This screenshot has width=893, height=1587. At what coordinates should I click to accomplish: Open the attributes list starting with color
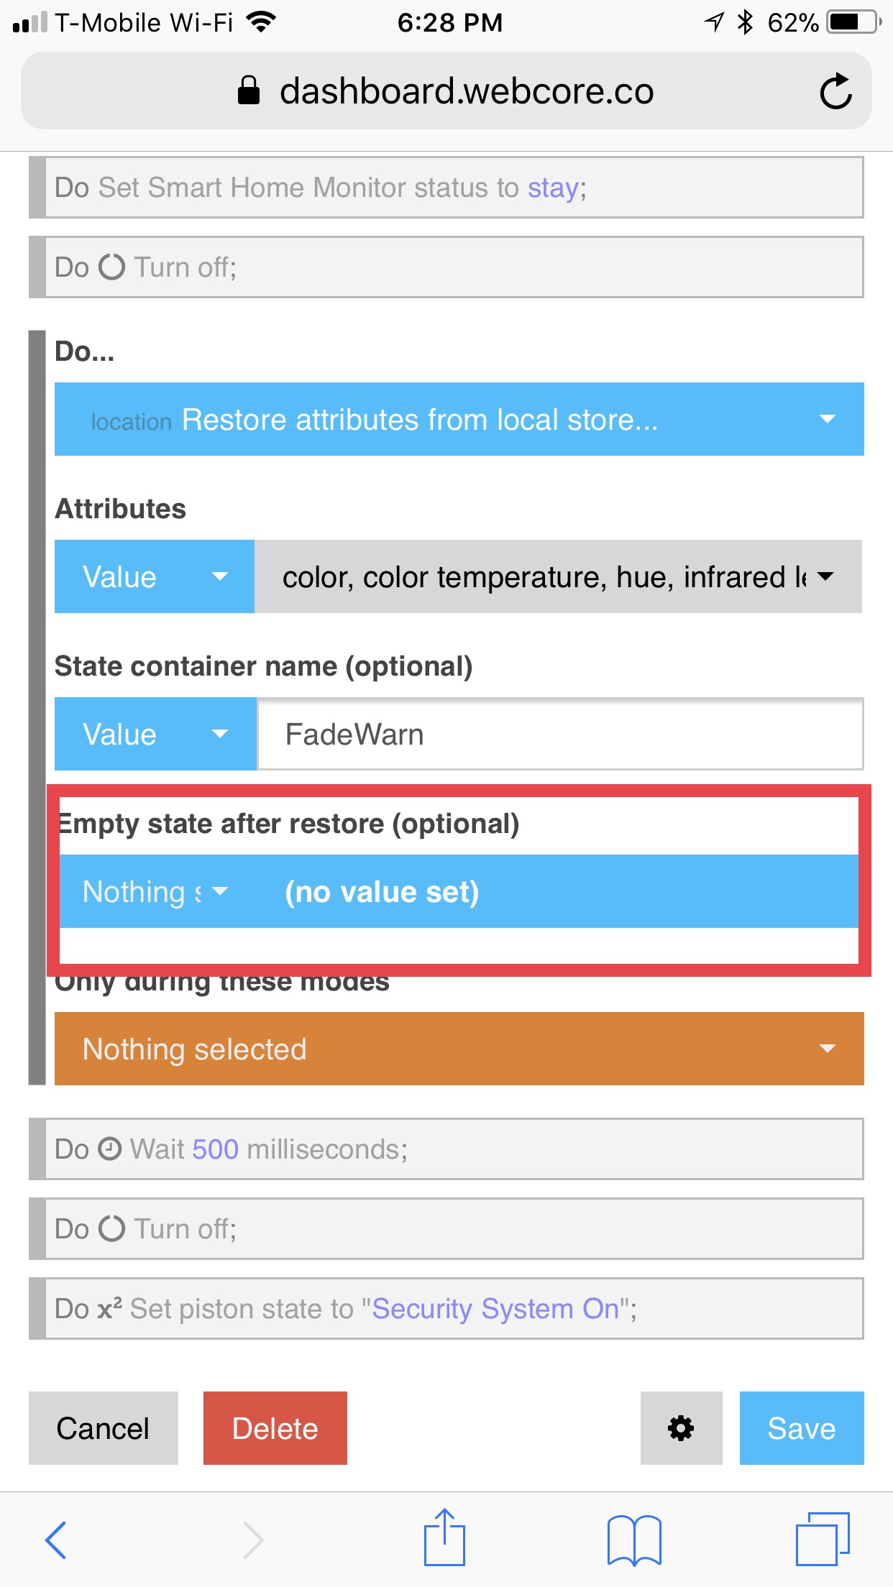coord(559,576)
